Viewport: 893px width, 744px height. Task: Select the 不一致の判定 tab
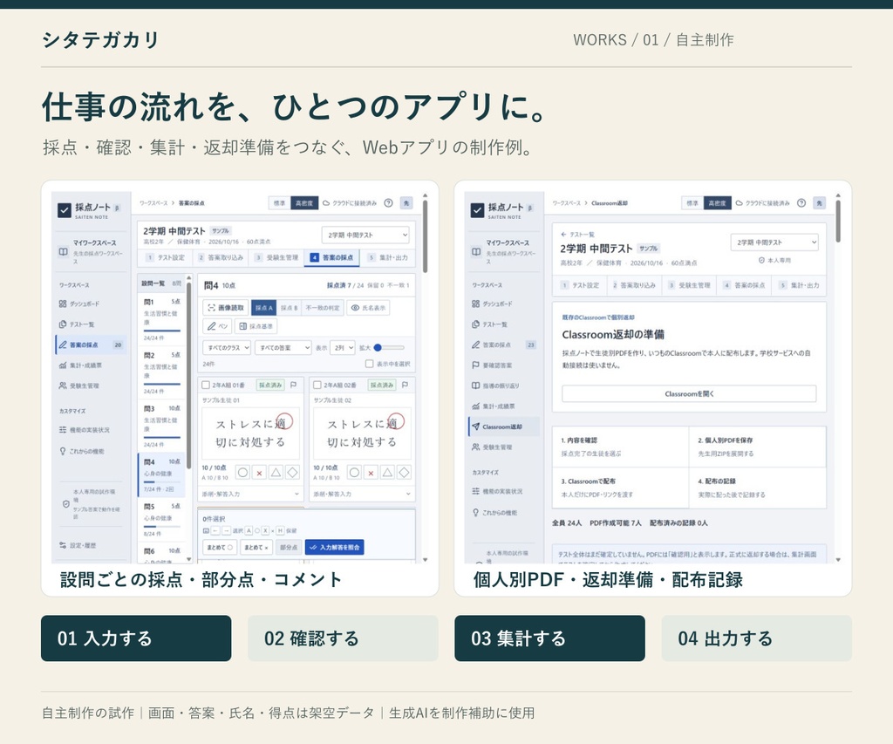pos(323,308)
